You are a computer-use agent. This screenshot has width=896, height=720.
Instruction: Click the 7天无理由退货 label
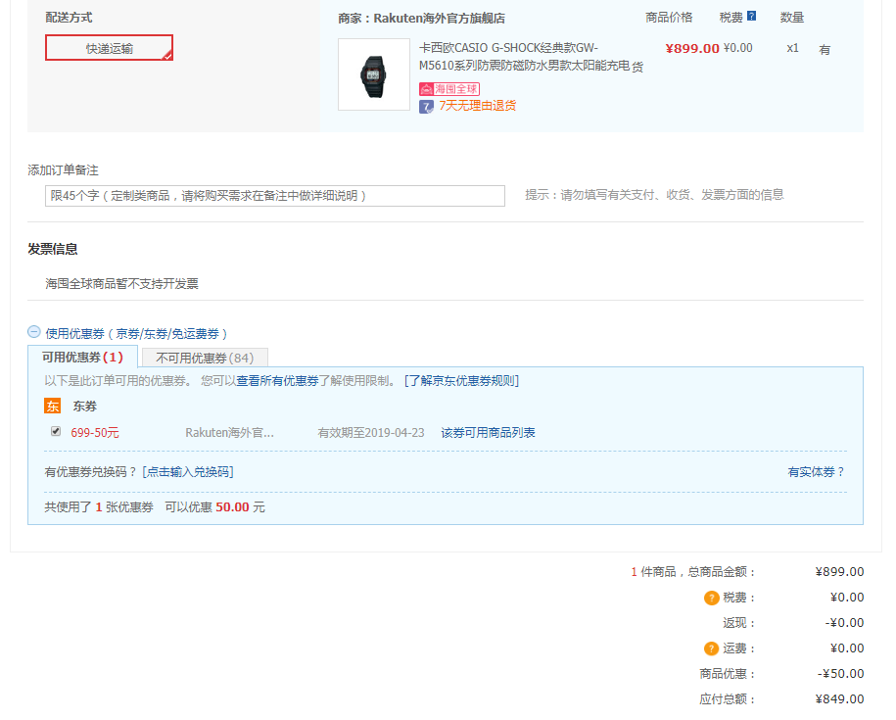click(477, 106)
